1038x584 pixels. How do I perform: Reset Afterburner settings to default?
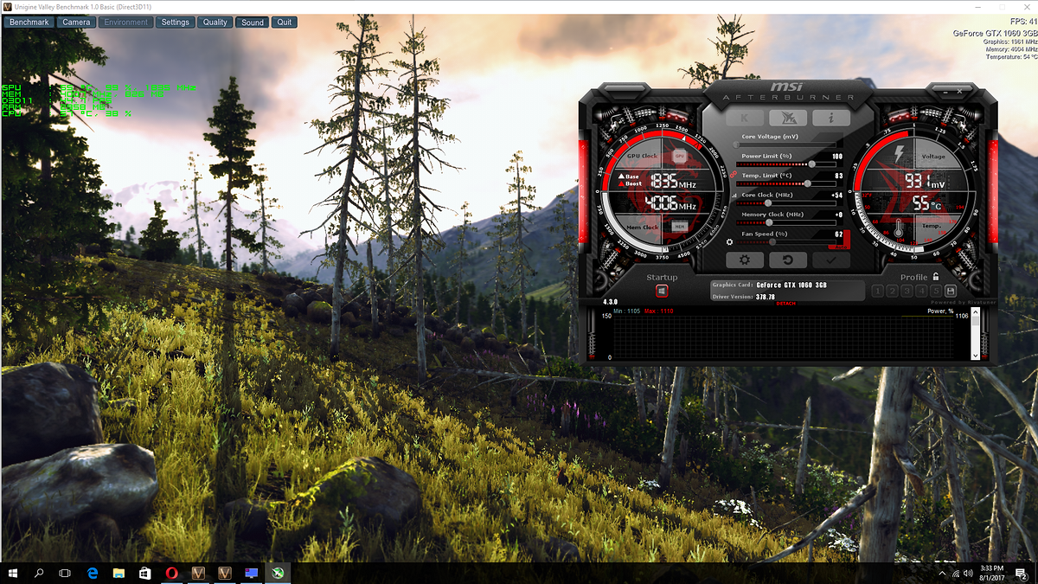pos(787,260)
